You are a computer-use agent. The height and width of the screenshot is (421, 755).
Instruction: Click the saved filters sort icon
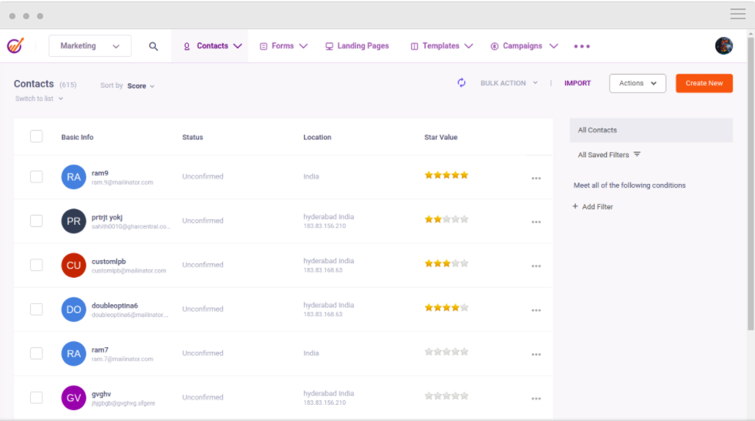[637, 155]
